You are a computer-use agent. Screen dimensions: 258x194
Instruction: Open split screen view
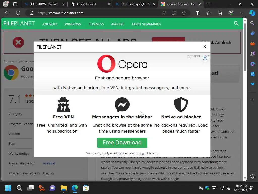[197, 13]
